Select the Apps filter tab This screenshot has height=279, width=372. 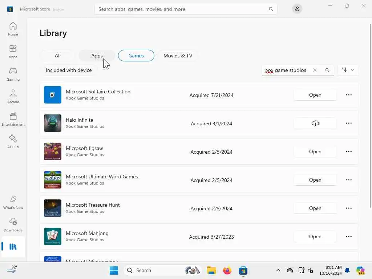coord(97,56)
